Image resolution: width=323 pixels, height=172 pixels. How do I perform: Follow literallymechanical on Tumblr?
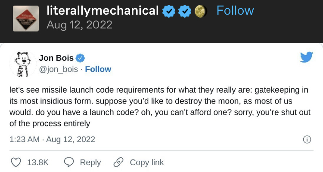coord(235,10)
